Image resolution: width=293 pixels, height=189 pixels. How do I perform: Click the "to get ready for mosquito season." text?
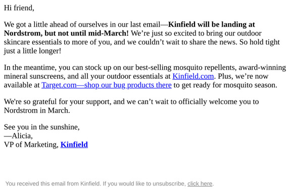tap(225, 85)
